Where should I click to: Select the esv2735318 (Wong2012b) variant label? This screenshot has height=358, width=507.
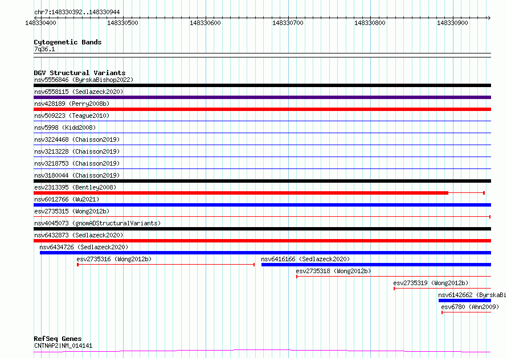click(333, 271)
